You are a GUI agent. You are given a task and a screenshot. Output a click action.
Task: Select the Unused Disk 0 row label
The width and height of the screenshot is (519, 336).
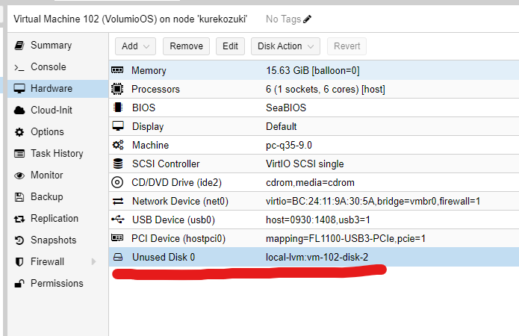click(x=164, y=257)
